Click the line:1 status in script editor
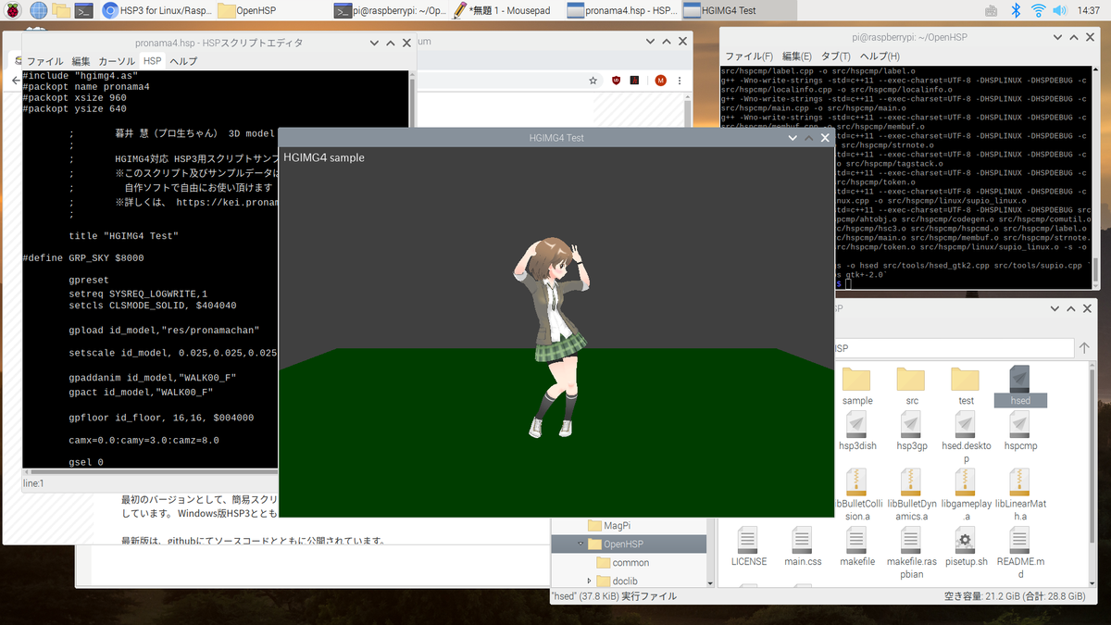The height and width of the screenshot is (625, 1111). [x=33, y=483]
